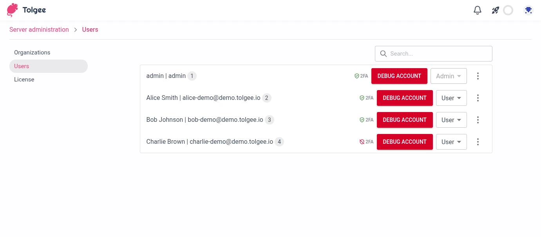The width and height of the screenshot is (541, 237).
Task: Select the License sidebar item
Action: 24,80
